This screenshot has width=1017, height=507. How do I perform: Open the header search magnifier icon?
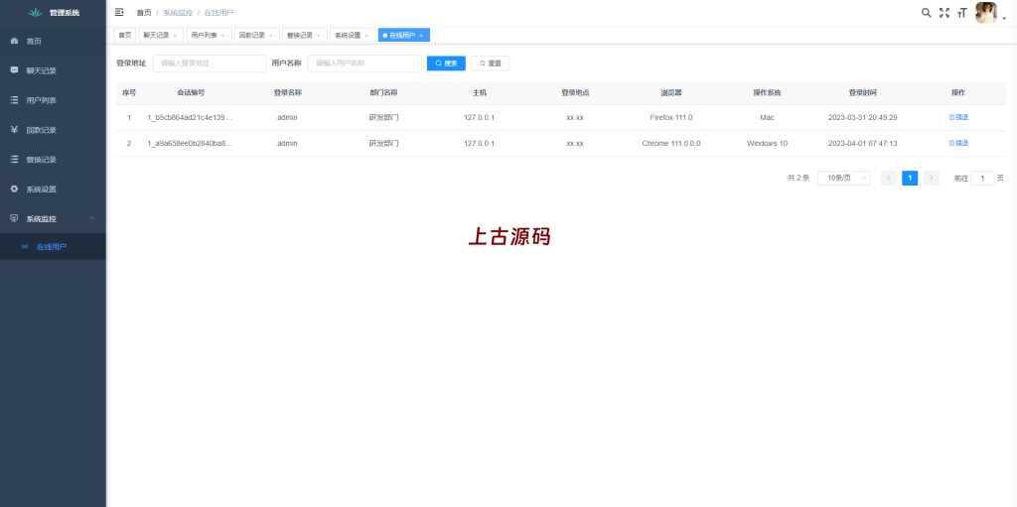click(x=927, y=12)
